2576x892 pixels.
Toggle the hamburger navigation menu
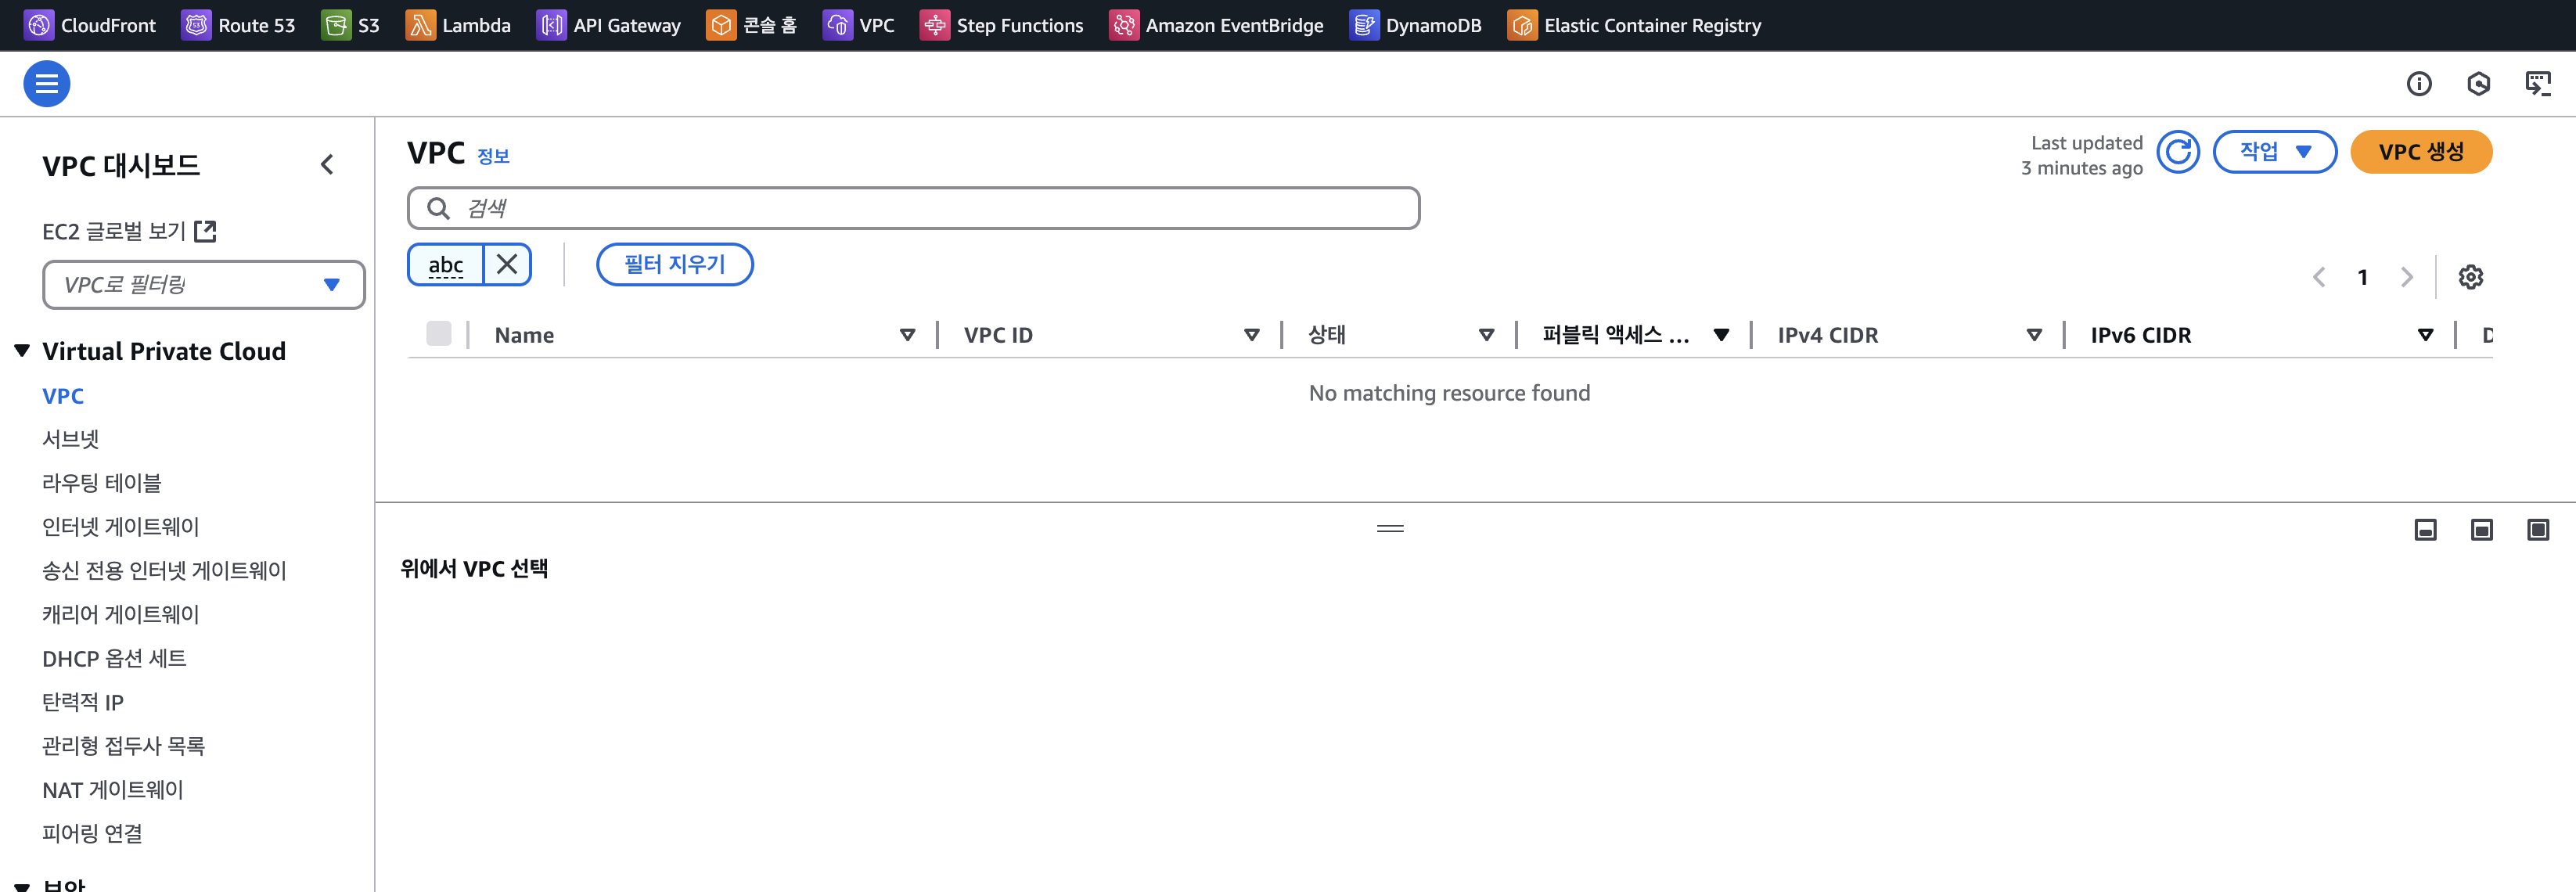click(47, 84)
